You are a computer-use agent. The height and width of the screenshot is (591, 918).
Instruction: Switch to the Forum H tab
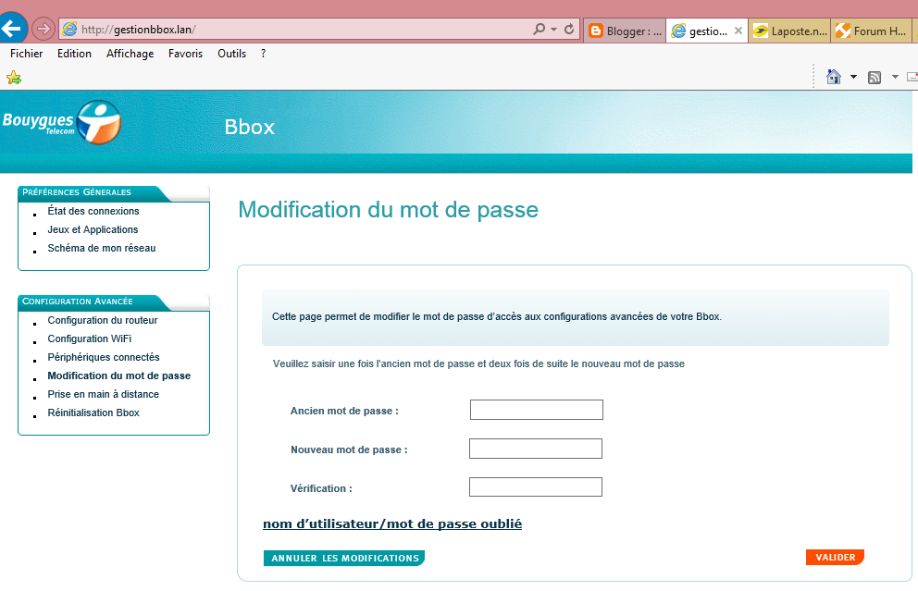click(871, 30)
